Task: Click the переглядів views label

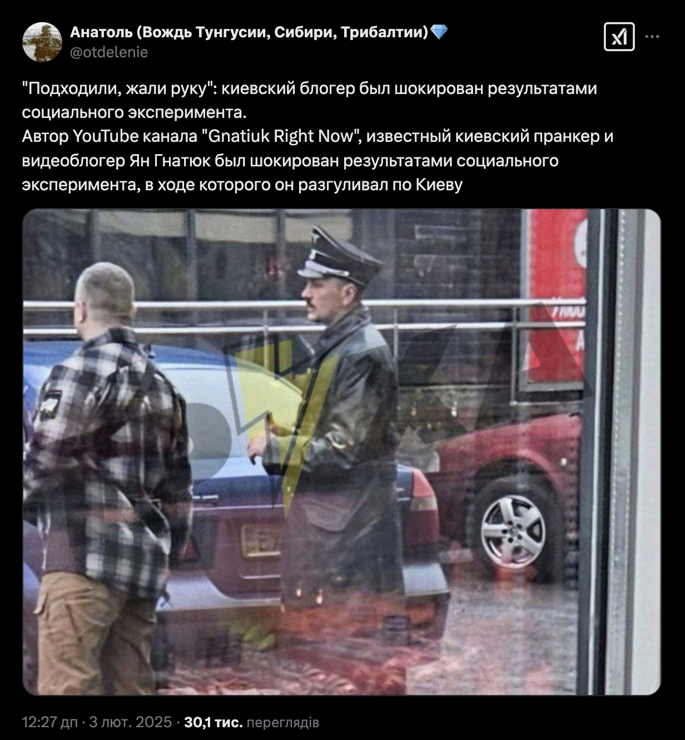Action: (282, 722)
